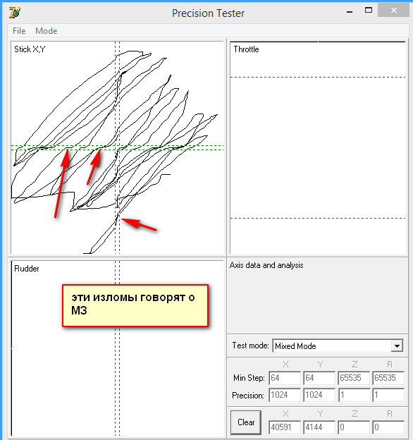
Task: Select the Mixed Mode combo box
Action: tap(338, 346)
